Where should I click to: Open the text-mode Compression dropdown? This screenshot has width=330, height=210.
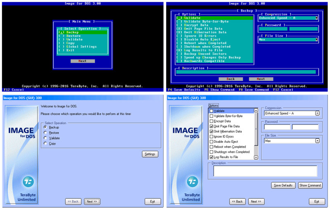pyautogui.click(x=316, y=18)
